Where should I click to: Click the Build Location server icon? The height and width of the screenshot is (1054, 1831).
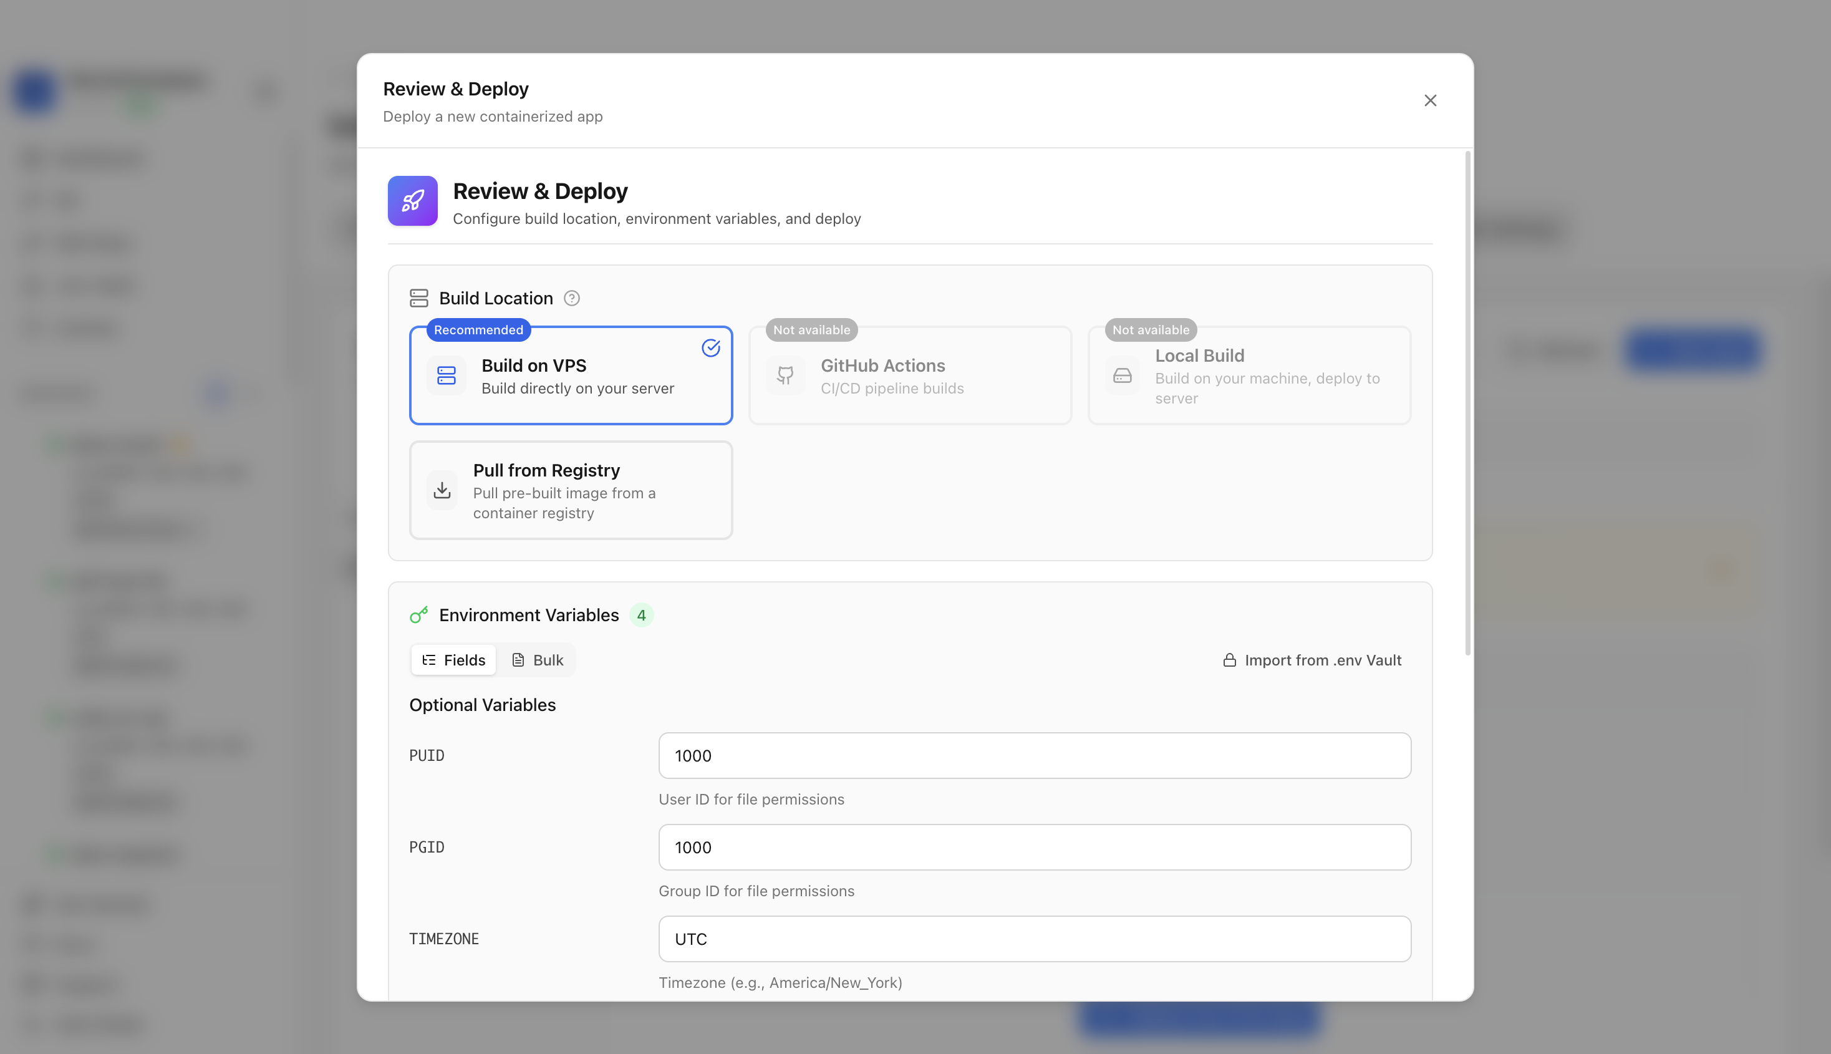[x=419, y=298]
